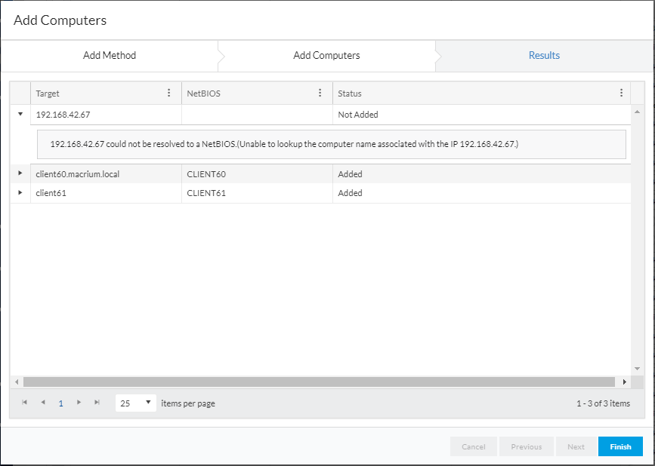Click the Add Computers dialog title
The width and height of the screenshot is (655, 466).
click(60, 20)
